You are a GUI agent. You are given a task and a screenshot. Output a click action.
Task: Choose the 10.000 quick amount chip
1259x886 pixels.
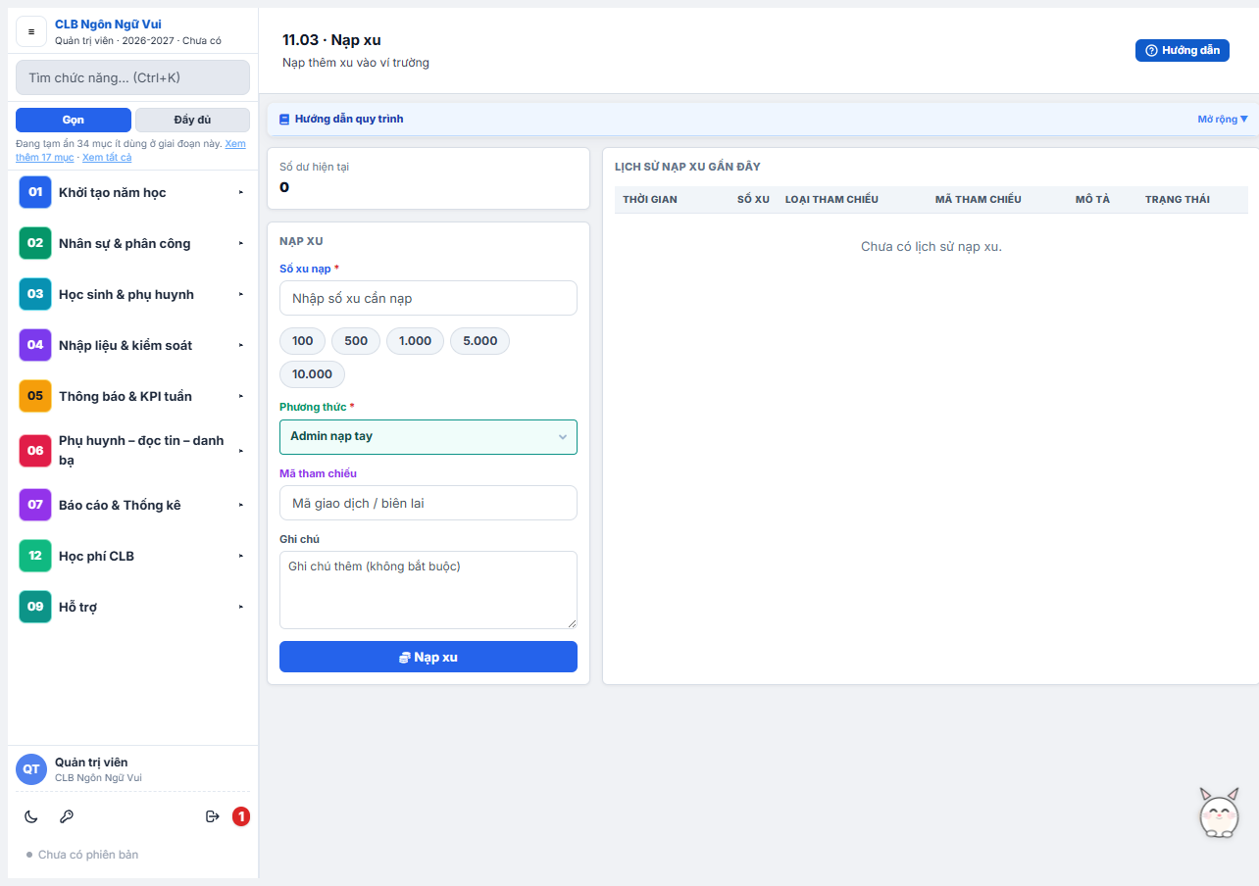pos(313,373)
